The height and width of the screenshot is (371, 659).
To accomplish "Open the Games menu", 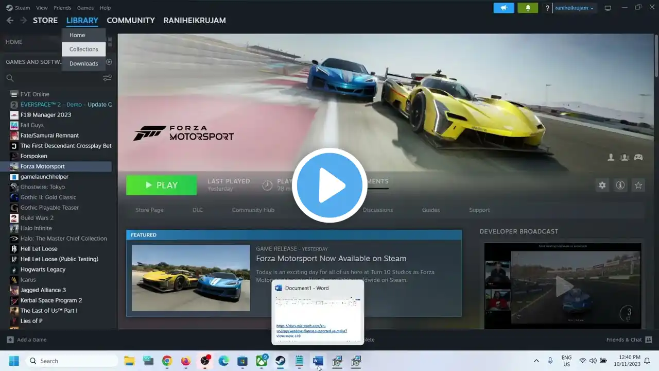I will click(x=85, y=8).
